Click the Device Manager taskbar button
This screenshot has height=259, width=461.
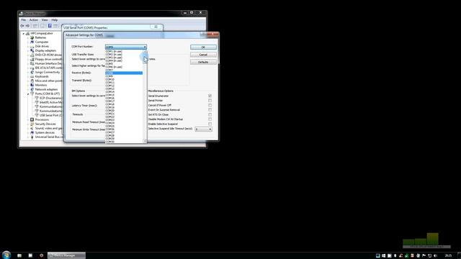(66, 255)
